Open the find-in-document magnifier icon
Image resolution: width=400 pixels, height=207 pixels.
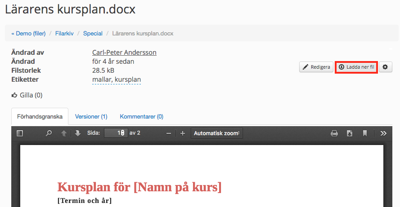point(49,133)
